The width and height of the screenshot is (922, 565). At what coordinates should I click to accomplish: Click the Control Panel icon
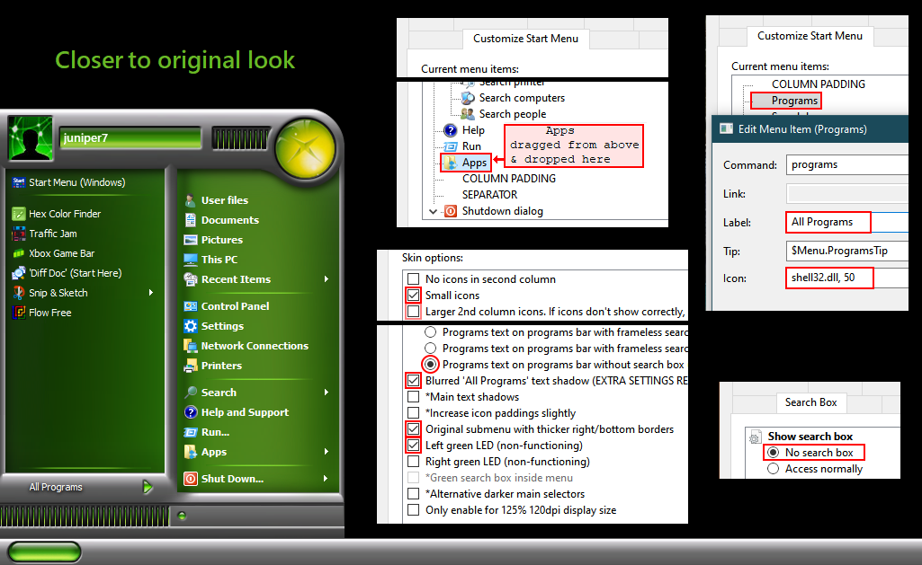(x=191, y=306)
